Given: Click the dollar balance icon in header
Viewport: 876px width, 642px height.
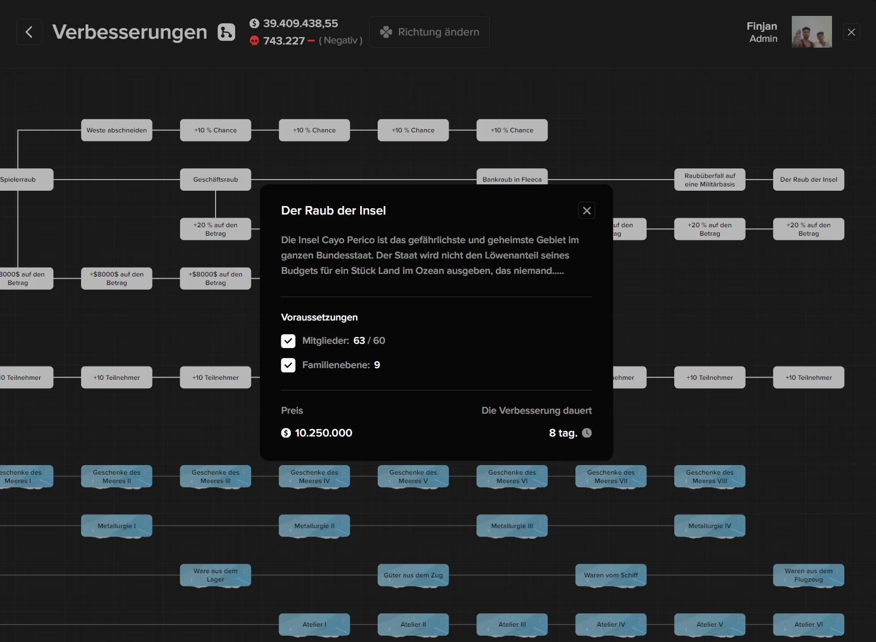Looking at the screenshot, I should pos(255,23).
